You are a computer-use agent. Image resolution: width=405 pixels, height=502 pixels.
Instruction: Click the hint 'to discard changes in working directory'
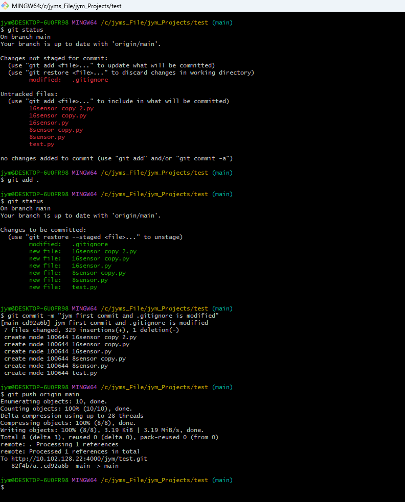coord(183,73)
